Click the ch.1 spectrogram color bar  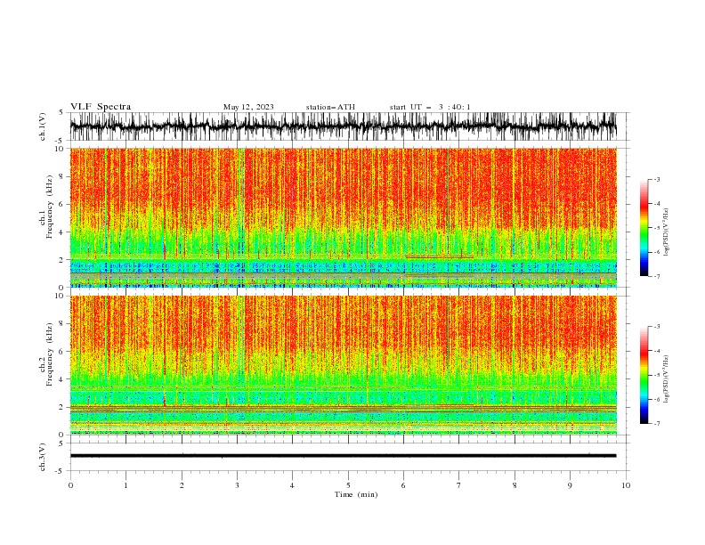[644, 228]
